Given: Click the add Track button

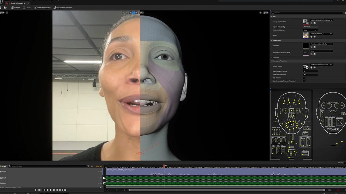Looking at the screenshot, I should (x=3, y=166).
